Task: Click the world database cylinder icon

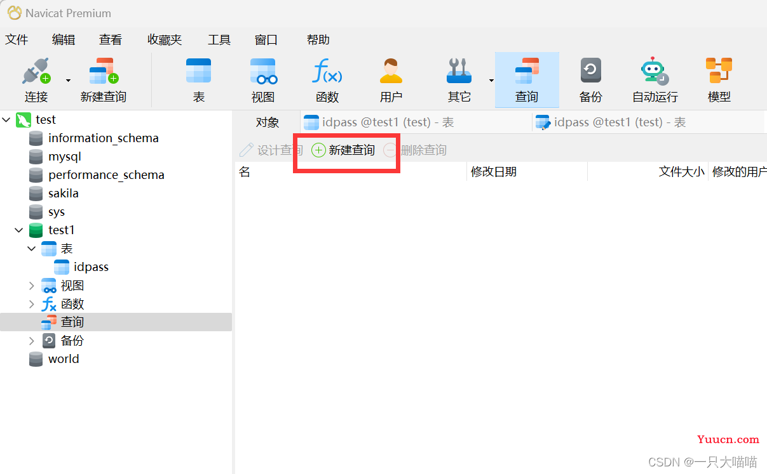Action: (36, 359)
